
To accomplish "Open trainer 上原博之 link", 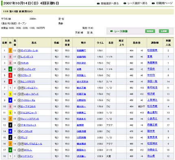I will coord(152,100).
